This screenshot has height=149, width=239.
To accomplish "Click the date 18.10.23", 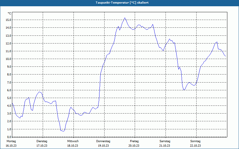I will click(73, 146).
